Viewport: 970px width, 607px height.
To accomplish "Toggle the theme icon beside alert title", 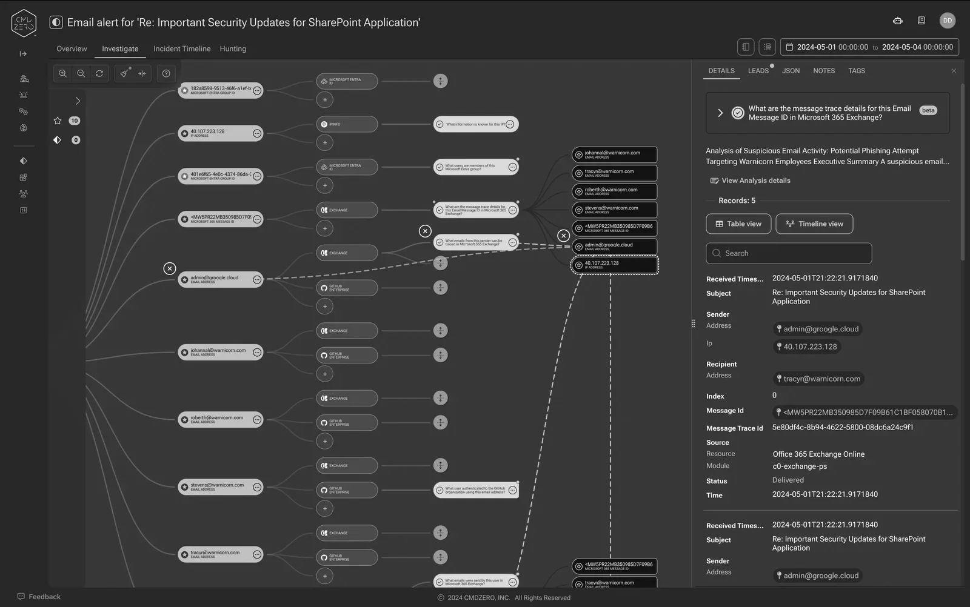I will pyautogui.click(x=56, y=22).
